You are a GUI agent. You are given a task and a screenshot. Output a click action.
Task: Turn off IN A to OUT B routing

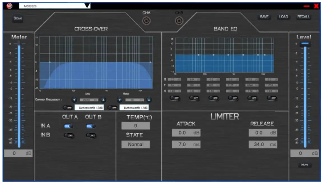pos(91,126)
